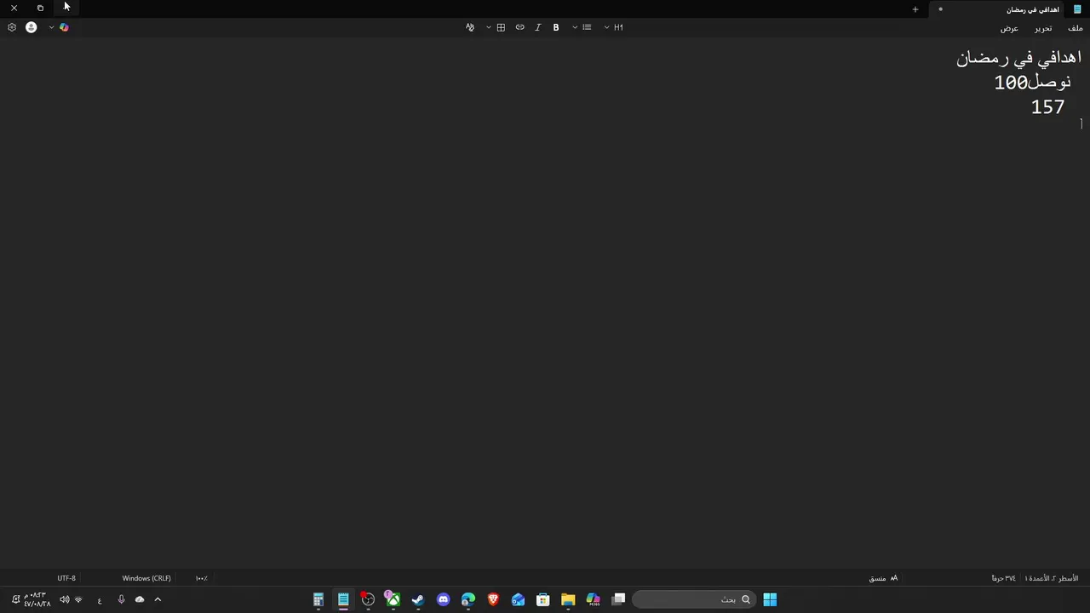Open the Xbox app from the taskbar
1090x613 pixels.
click(x=393, y=599)
